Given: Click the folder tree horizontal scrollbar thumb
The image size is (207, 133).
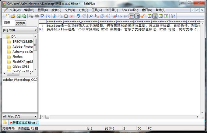Looking at the screenshot, I should (x=13, y=73).
